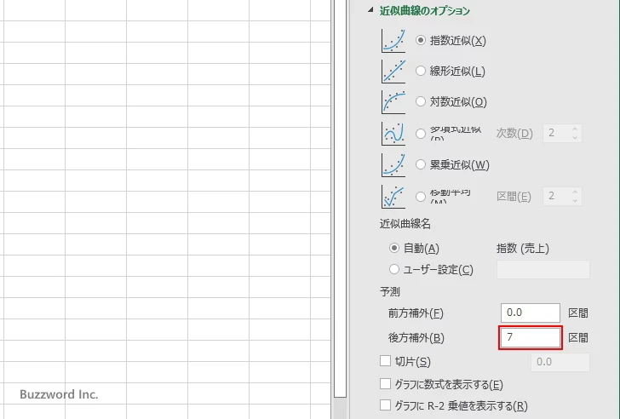Click the logarithmic trendline curve icon

(x=393, y=102)
